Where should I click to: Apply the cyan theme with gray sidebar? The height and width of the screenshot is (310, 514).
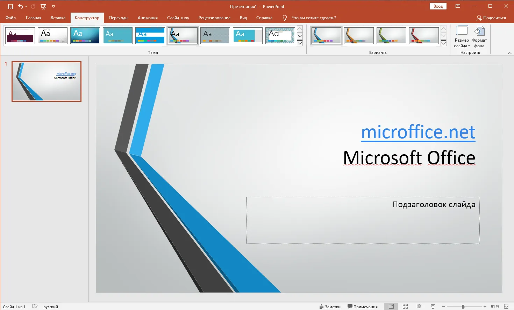(248, 36)
